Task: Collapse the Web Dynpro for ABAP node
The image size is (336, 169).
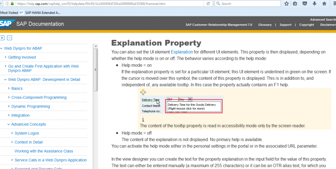Action: pyautogui.click(x=2, y=48)
